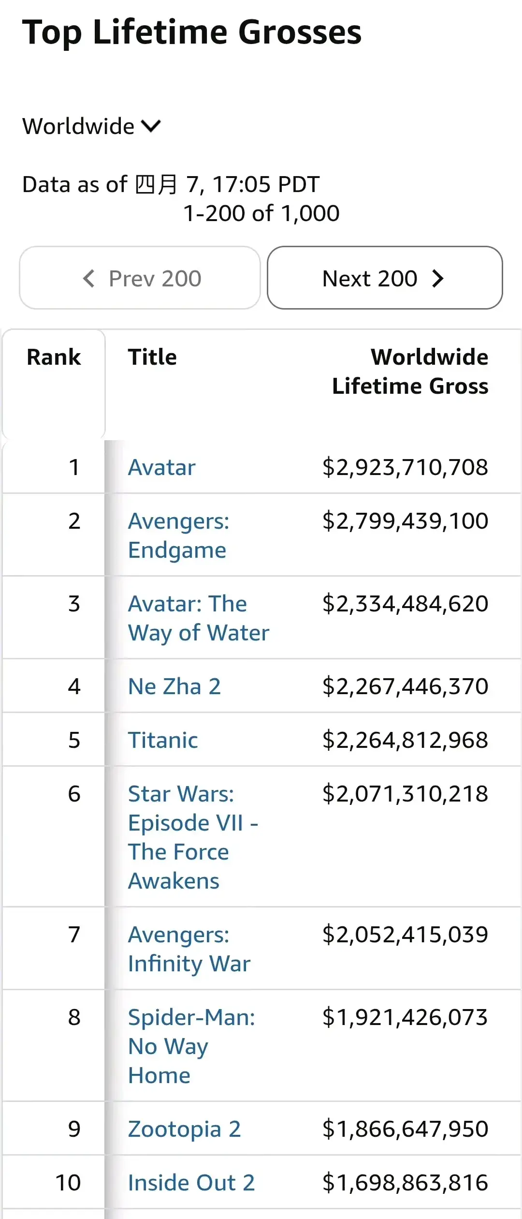Click the Top Lifetime Grosses heading
This screenshot has height=1219, width=522.
click(x=192, y=32)
